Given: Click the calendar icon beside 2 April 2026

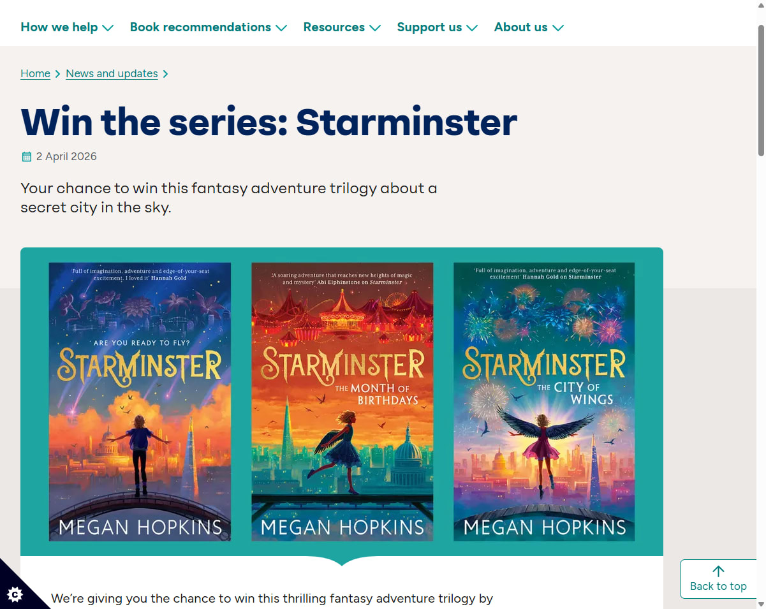Looking at the screenshot, I should pos(27,157).
